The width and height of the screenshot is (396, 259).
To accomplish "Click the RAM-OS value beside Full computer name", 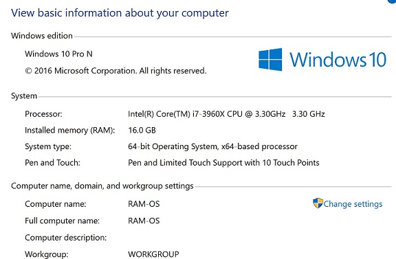I will (144, 221).
